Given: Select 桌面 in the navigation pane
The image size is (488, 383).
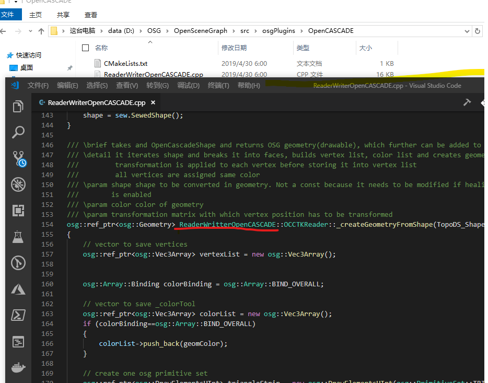Looking at the screenshot, I should click(27, 68).
